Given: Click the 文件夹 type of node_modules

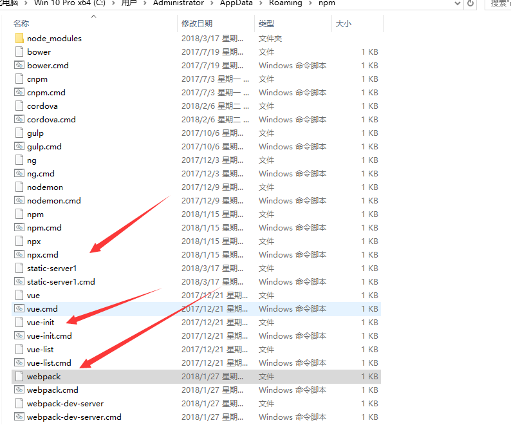Looking at the screenshot, I should click(x=270, y=39).
